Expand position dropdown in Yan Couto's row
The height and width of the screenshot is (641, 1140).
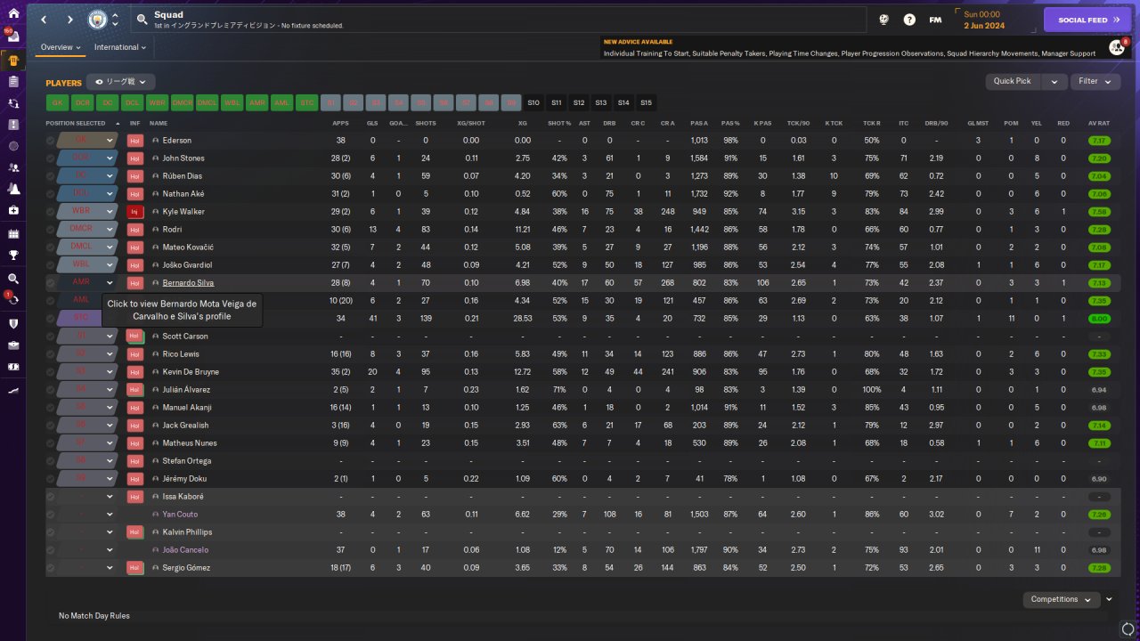[110, 515]
